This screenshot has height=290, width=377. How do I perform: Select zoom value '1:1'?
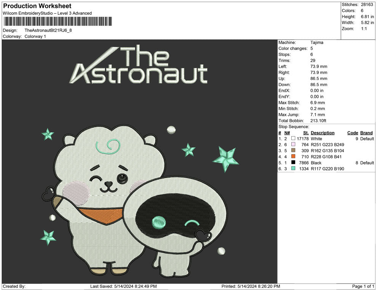[x=364, y=29]
